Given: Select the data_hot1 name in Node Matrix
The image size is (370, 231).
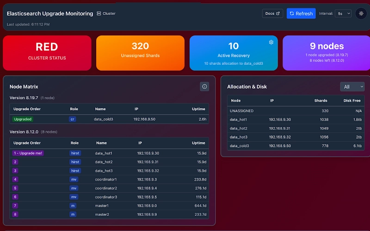Looking at the screenshot, I should click(x=104, y=153).
